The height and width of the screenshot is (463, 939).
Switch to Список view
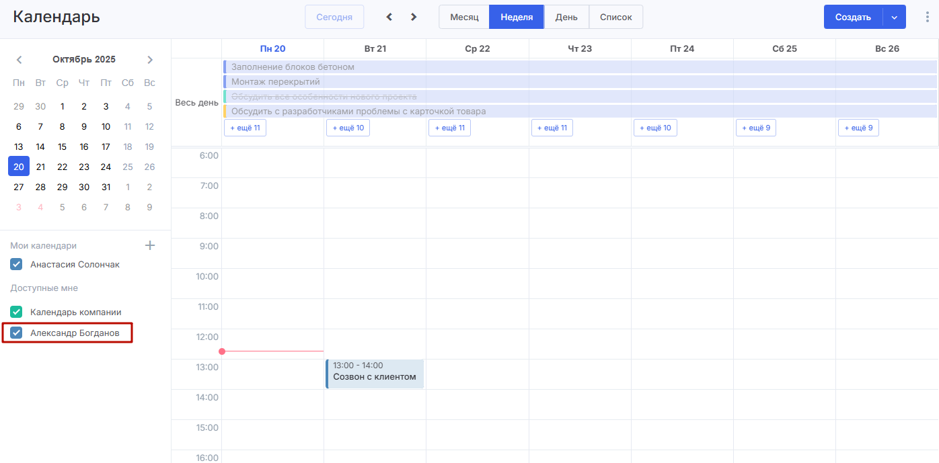coord(615,17)
